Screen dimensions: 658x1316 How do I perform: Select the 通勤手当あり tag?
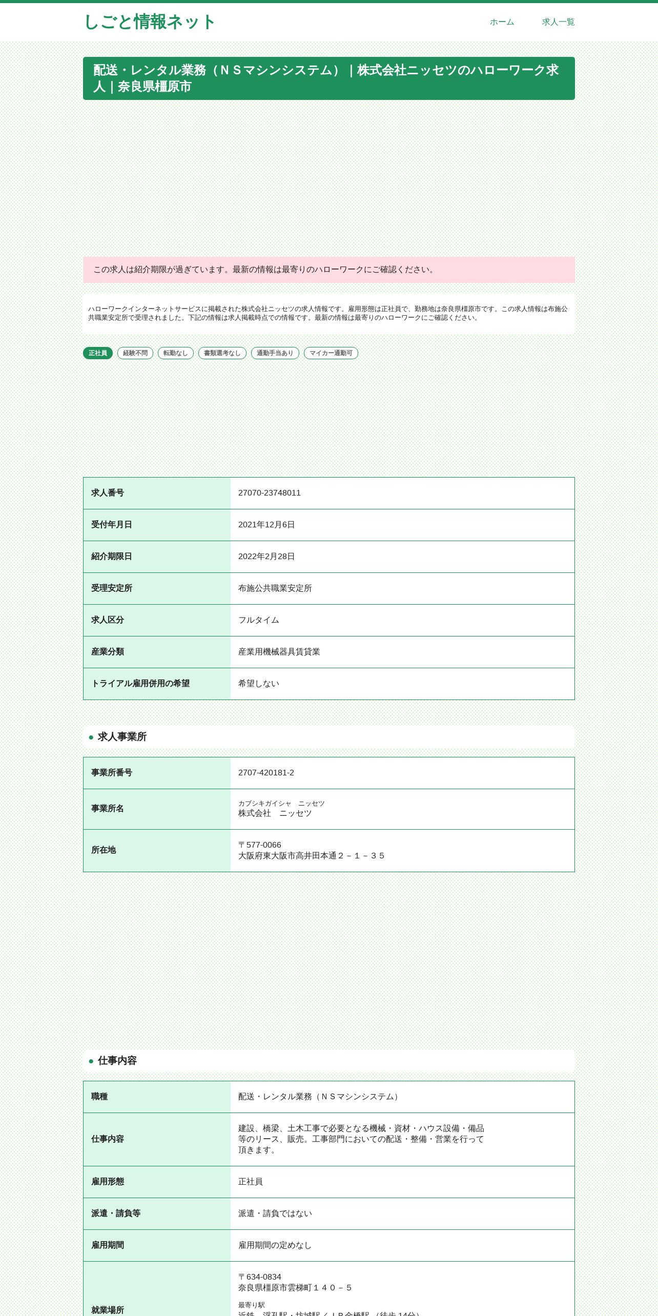[275, 353]
